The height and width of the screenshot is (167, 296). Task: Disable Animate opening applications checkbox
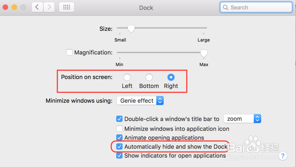point(119,137)
